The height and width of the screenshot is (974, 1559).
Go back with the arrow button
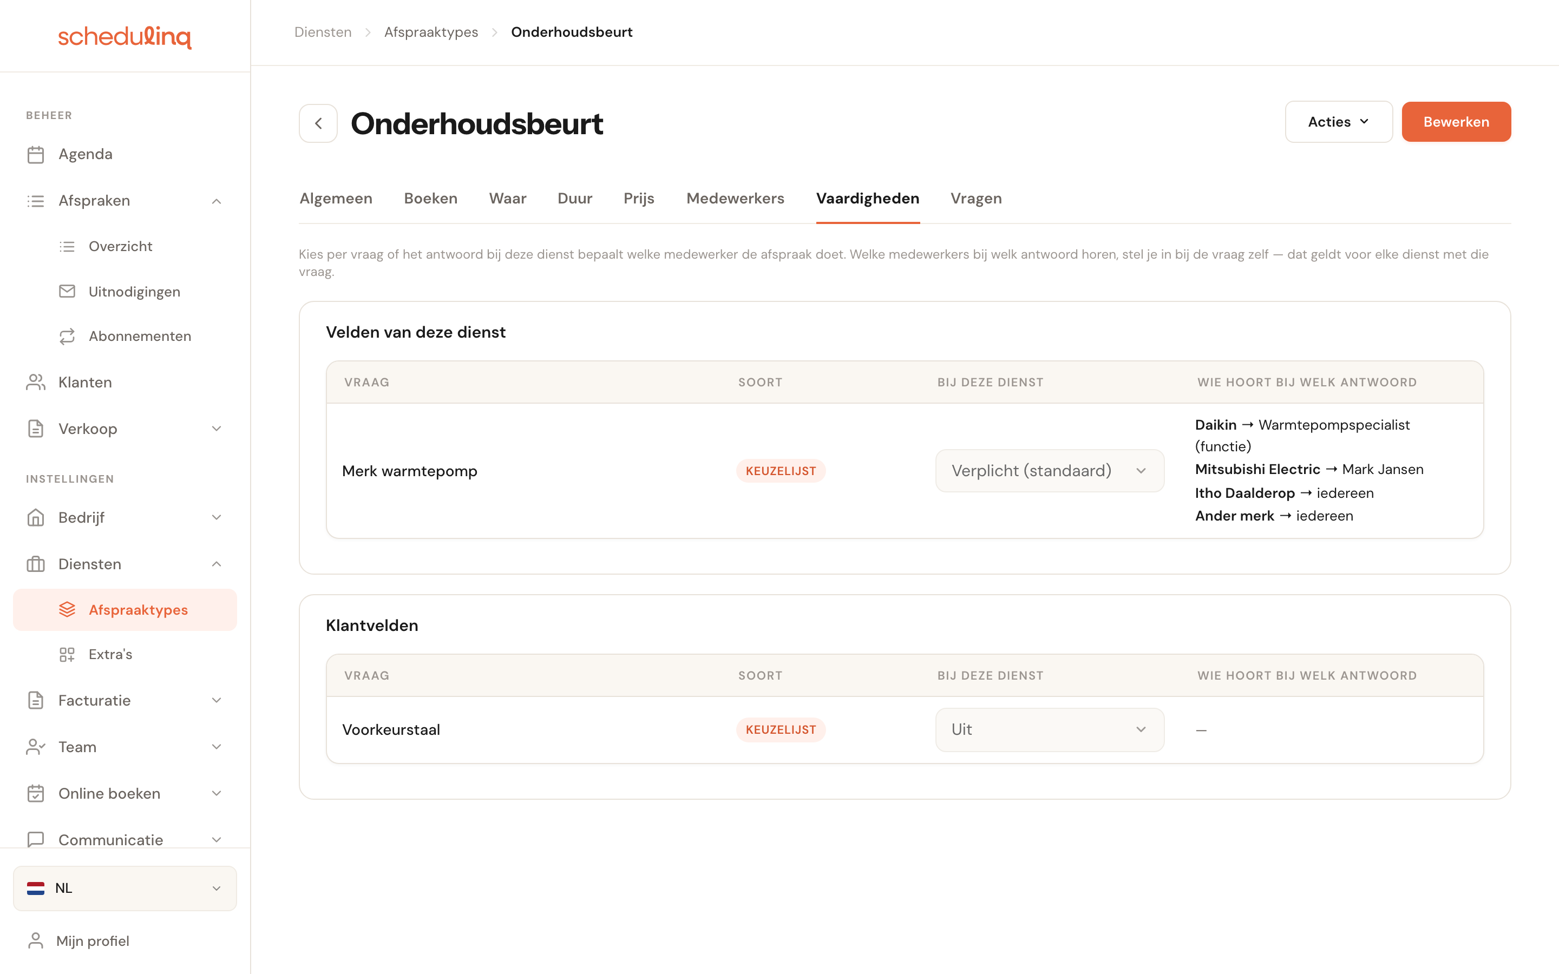(x=318, y=123)
